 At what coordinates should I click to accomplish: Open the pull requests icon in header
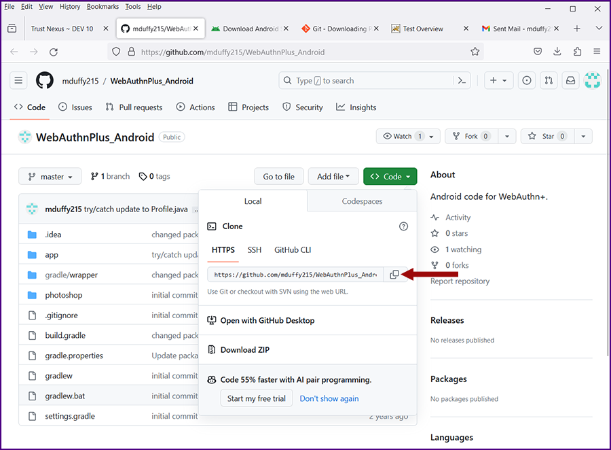(549, 80)
